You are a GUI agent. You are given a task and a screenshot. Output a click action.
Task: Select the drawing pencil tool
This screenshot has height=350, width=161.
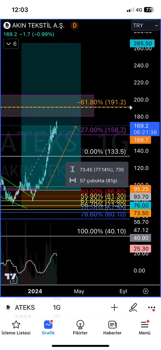pos(133,307)
